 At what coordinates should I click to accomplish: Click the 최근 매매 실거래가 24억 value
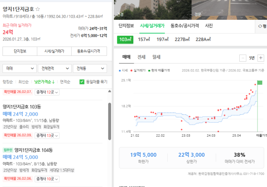(8, 32)
